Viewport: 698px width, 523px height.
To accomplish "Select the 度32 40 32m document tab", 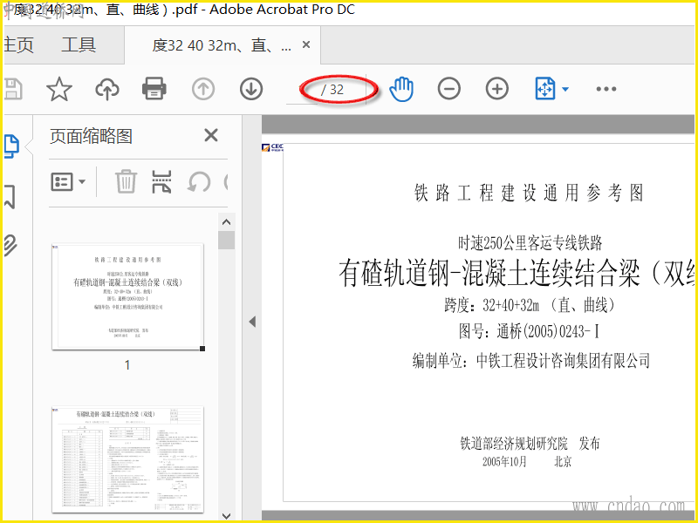I will [x=222, y=45].
